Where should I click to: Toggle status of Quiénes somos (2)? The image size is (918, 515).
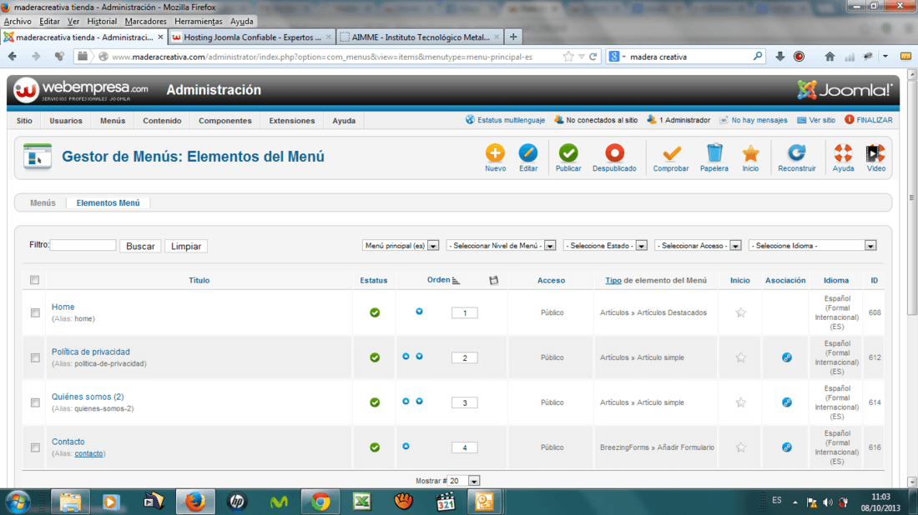click(375, 402)
